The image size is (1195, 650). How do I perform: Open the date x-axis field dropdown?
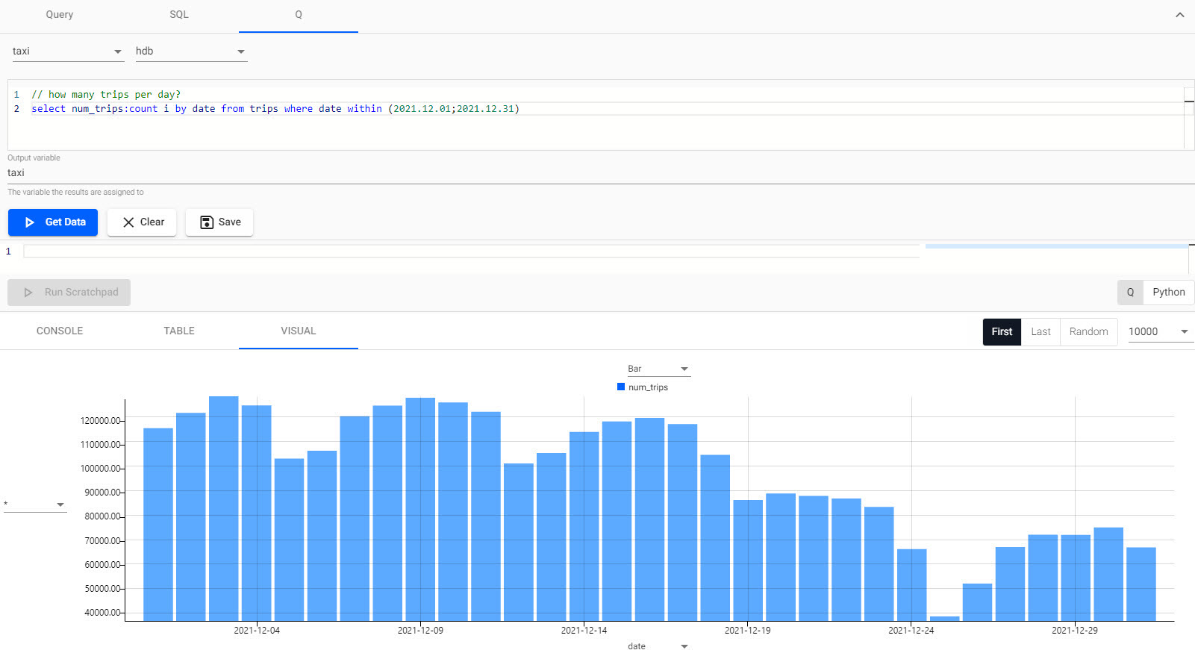click(x=657, y=646)
